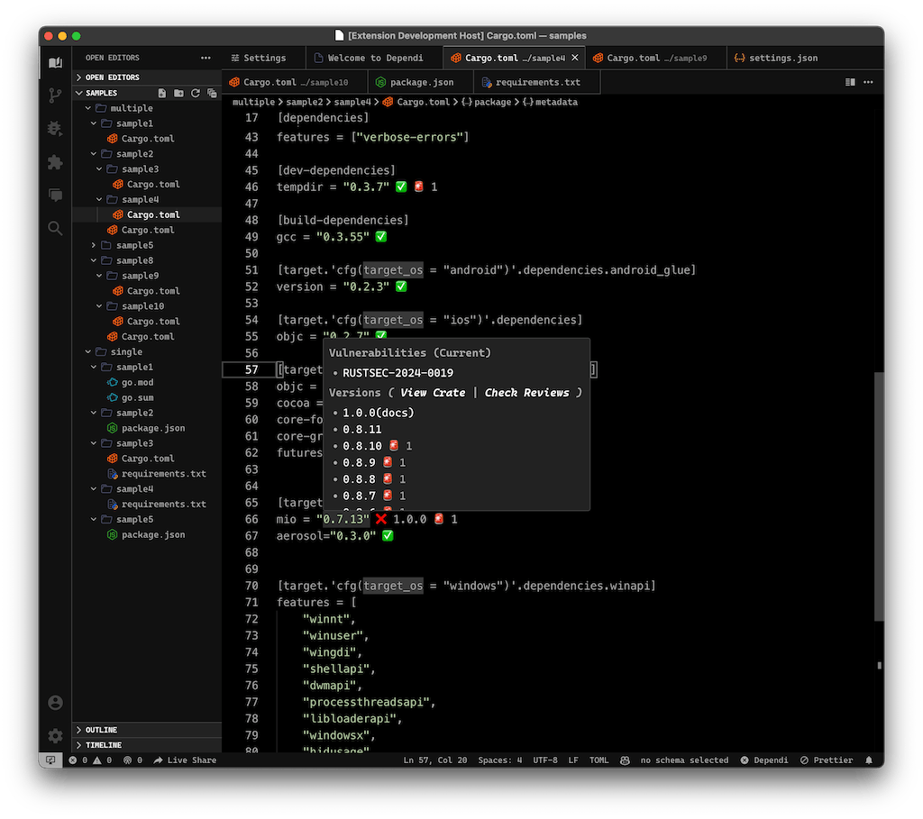Click Spaces: 4 indentation setting
Screen dimensions: 923x819
click(499, 760)
